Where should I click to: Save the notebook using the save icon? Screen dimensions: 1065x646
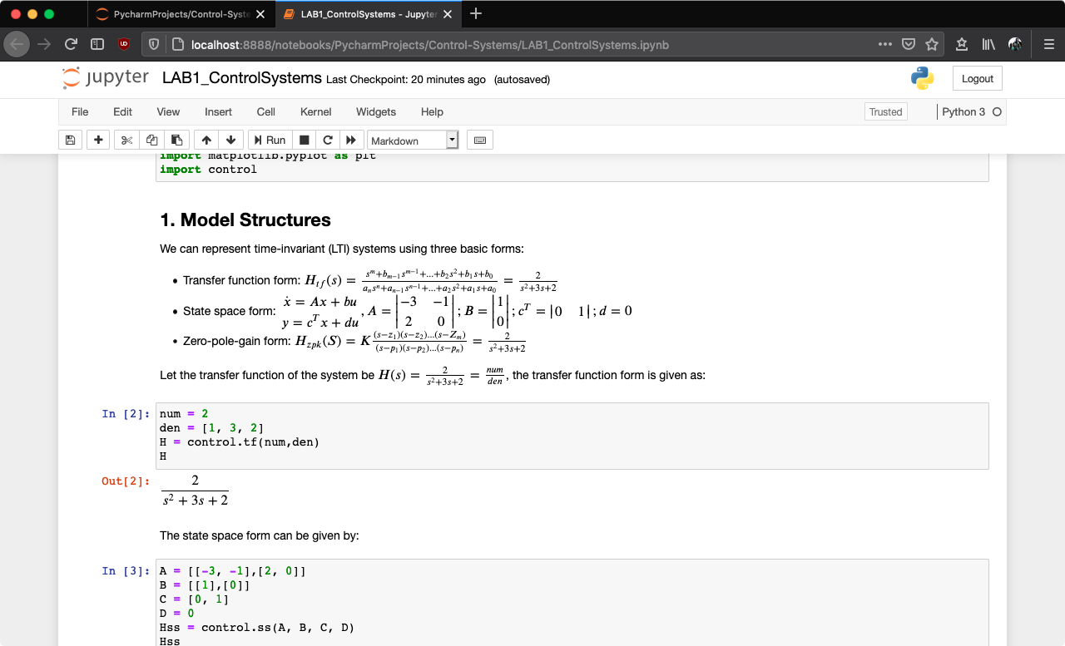tap(70, 139)
